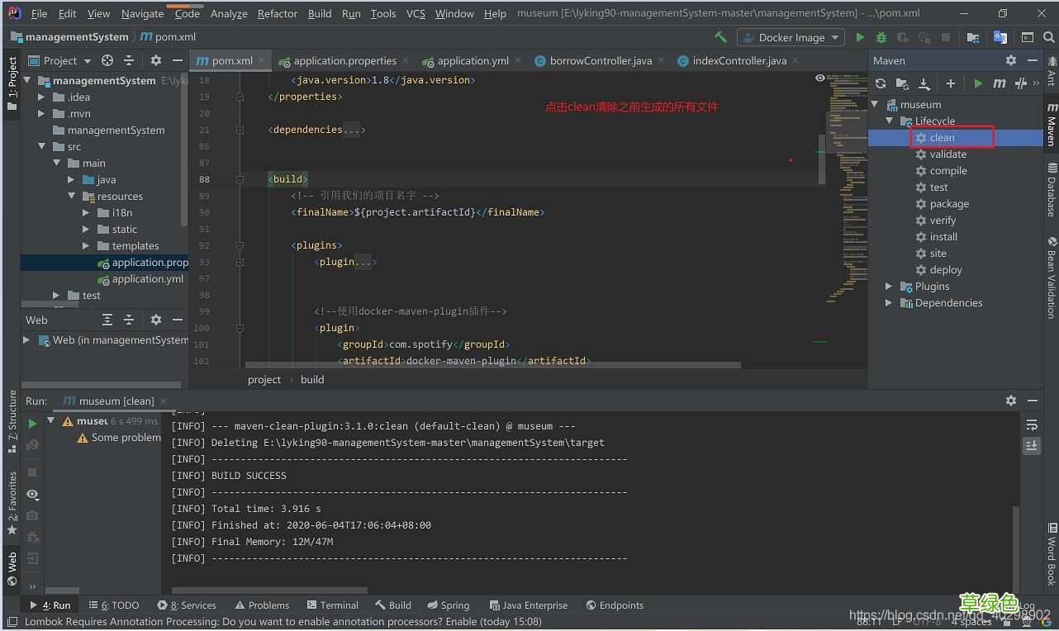This screenshot has height=631, width=1059.
Task: Toggle Maven offline mode
Action: point(1021,83)
